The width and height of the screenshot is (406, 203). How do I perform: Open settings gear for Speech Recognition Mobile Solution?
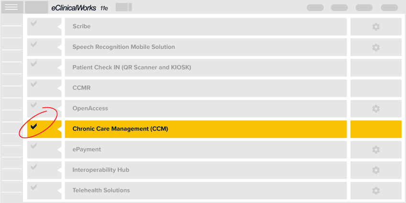click(x=376, y=47)
